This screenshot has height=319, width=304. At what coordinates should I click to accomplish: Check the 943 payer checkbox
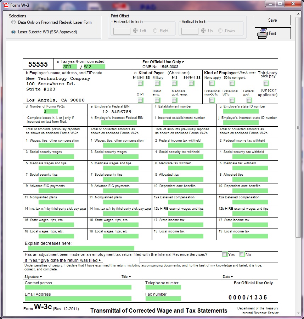click(x=174, y=83)
